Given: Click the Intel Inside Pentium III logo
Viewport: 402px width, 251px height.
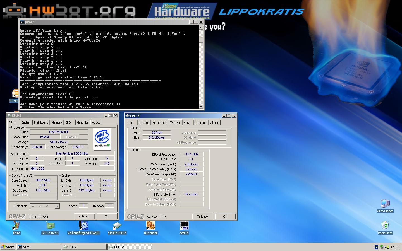Looking at the screenshot, I should [x=102, y=139].
